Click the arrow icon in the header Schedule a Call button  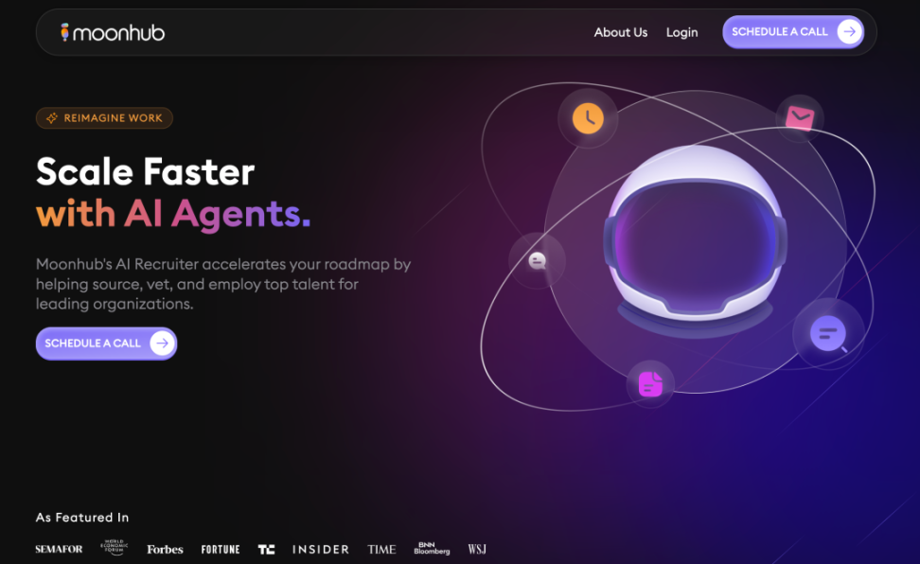coord(849,31)
